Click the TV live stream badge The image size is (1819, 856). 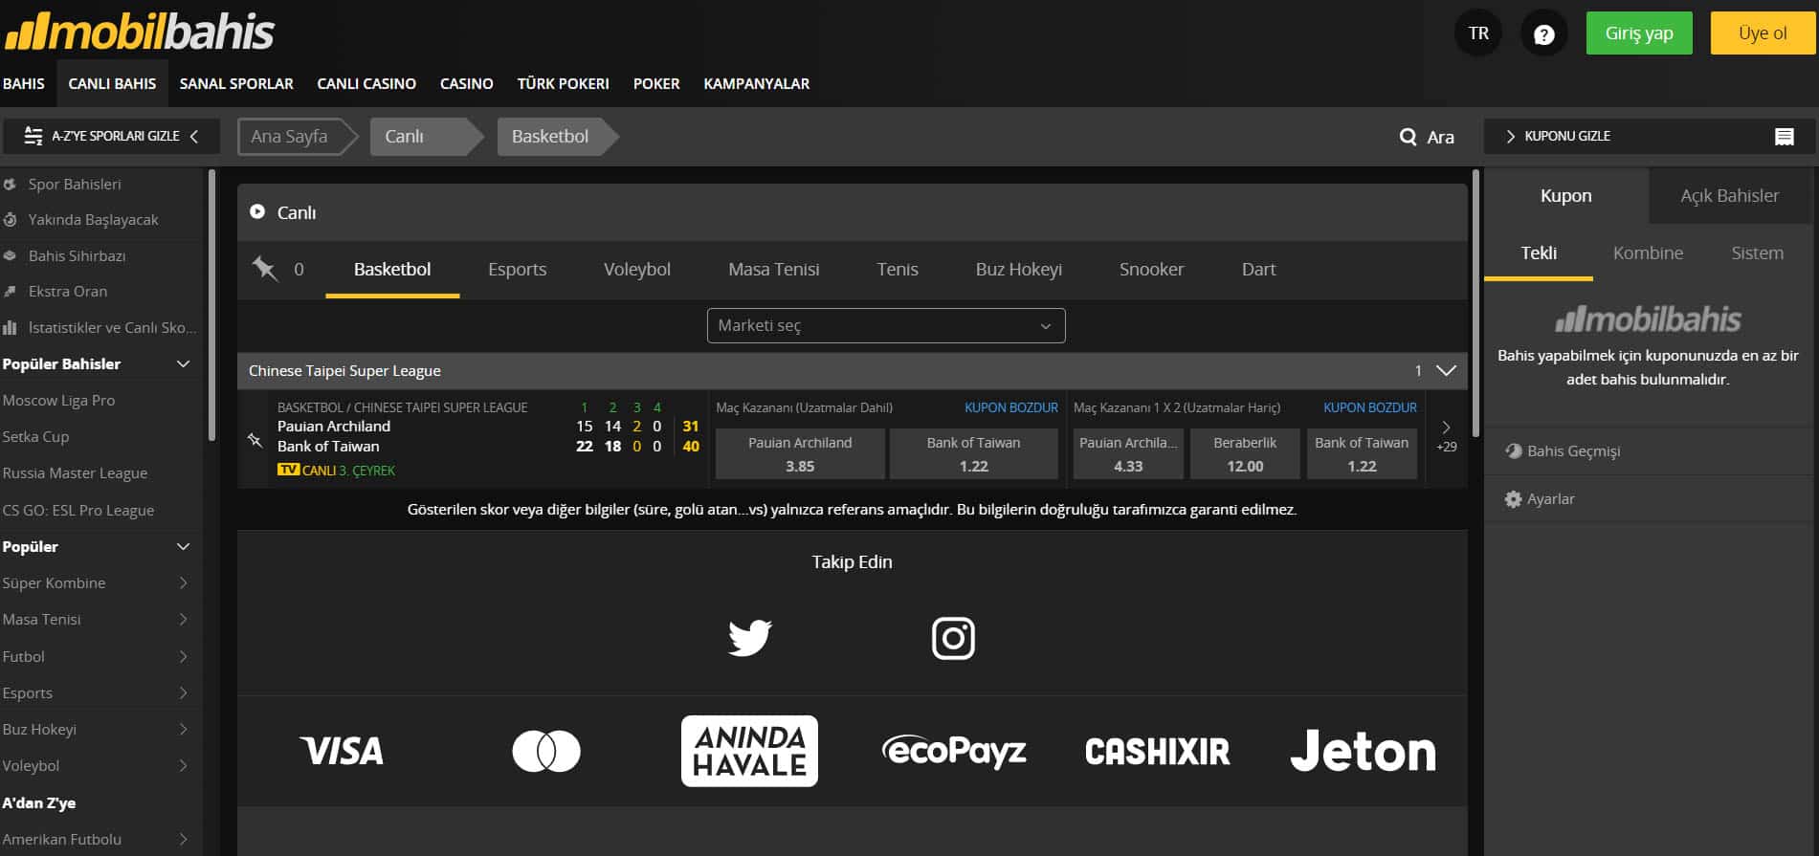tap(288, 470)
